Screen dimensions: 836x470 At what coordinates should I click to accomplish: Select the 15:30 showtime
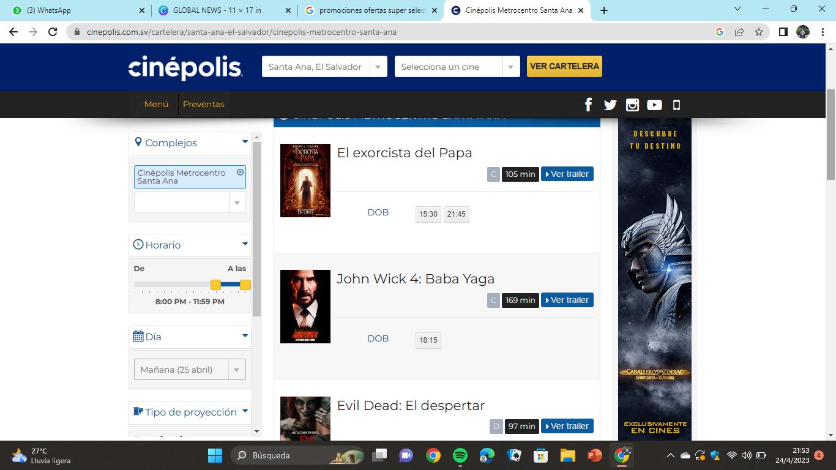click(x=428, y=214)
